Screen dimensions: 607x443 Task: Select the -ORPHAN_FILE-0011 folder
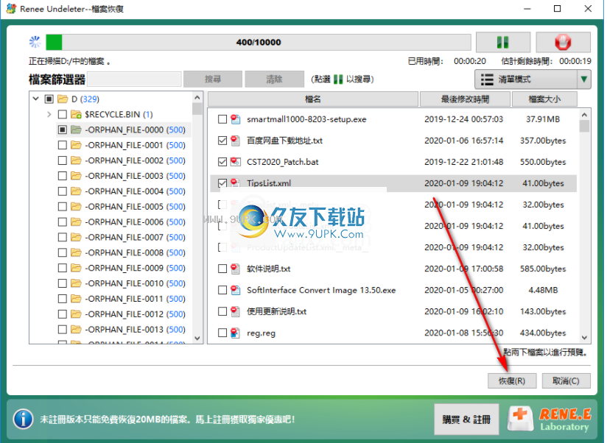pos(135,299)
